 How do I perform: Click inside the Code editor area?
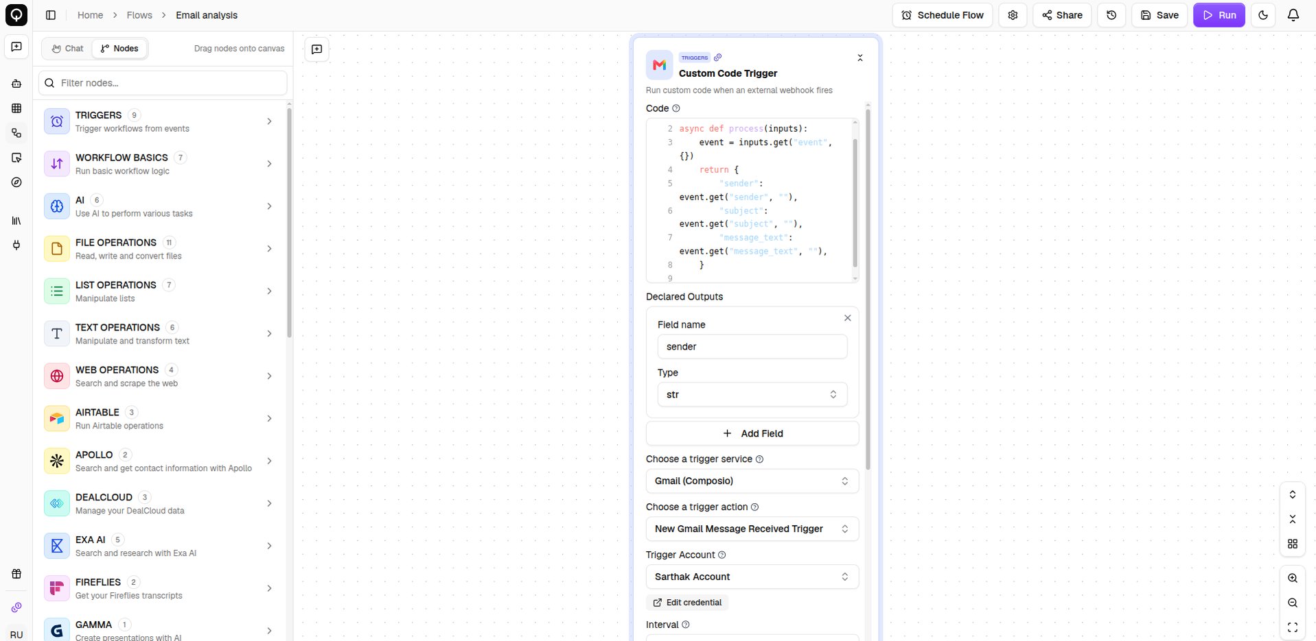coord(752,200)
